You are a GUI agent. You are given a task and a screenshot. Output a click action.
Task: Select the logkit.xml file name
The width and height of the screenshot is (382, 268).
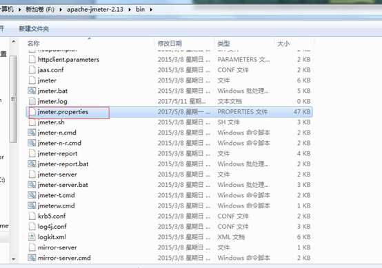[x=52, y=237]
